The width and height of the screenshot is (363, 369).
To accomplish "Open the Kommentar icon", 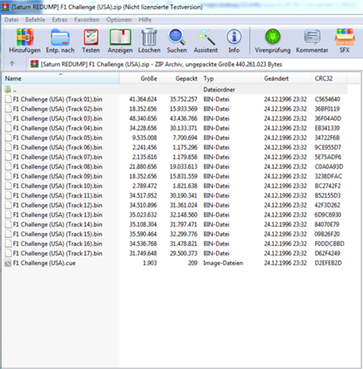I will tap(312, 37).
